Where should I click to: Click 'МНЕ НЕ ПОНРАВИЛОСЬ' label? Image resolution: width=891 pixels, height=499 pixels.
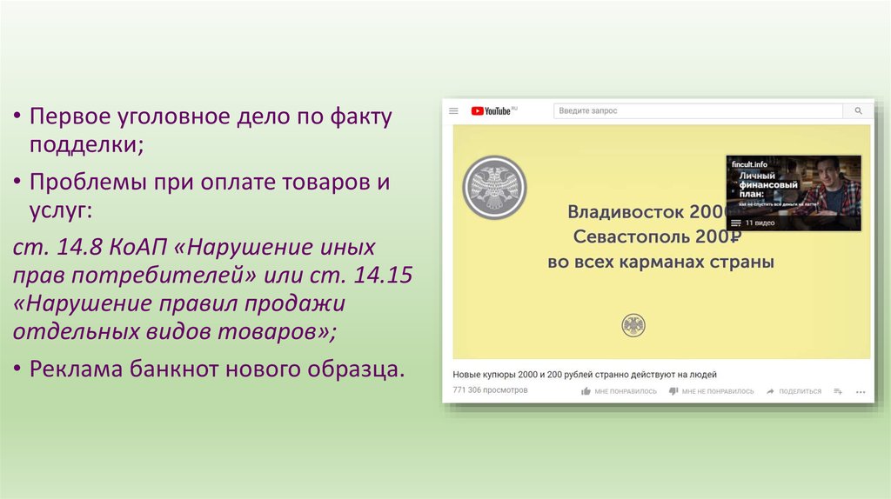tap(718, 391)
